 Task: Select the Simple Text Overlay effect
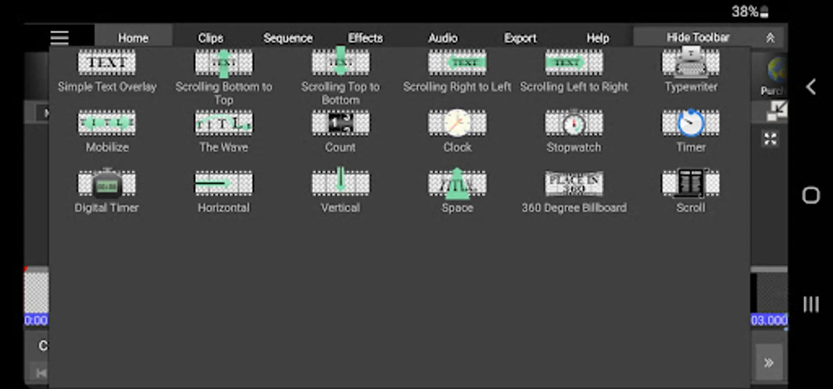(107, 71)
